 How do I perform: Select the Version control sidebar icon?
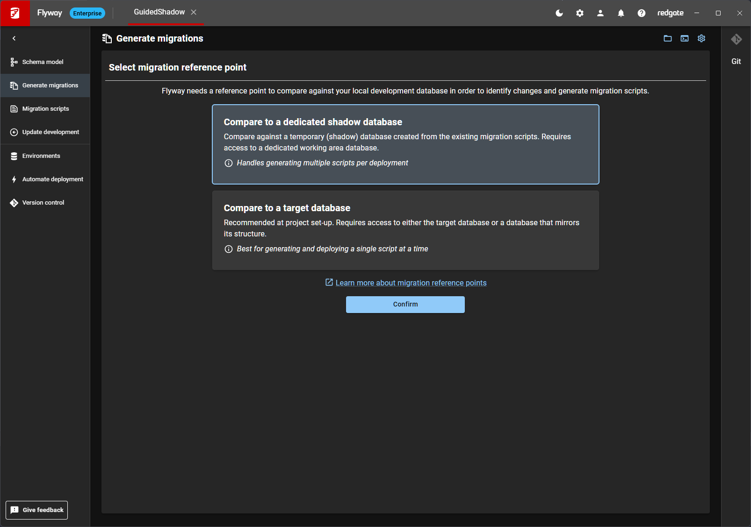click(14, 202)
